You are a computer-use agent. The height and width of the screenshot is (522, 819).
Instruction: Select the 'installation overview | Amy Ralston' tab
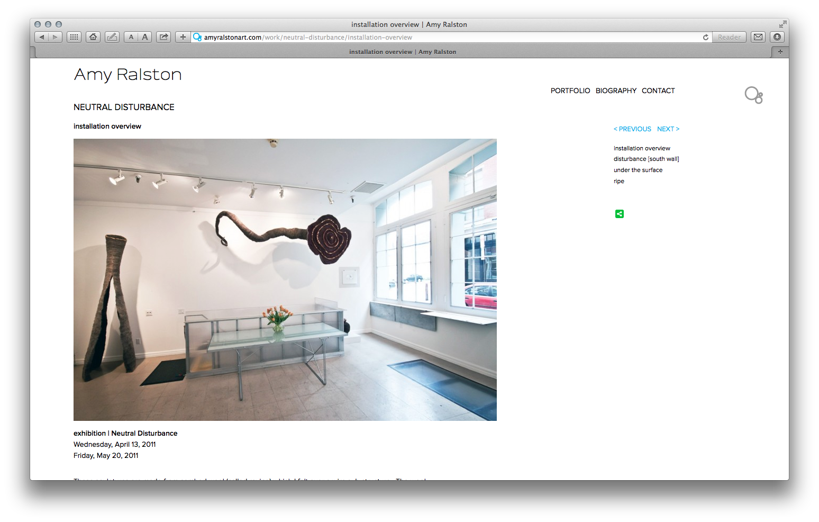coord(403,52)
